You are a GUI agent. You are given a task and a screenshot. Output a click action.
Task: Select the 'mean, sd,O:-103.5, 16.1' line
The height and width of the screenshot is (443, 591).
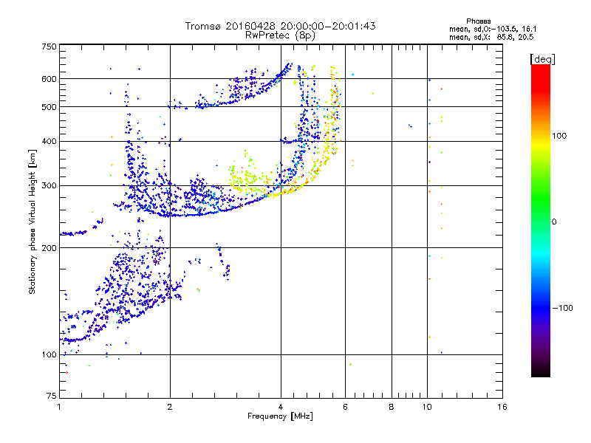coord(493,29)
